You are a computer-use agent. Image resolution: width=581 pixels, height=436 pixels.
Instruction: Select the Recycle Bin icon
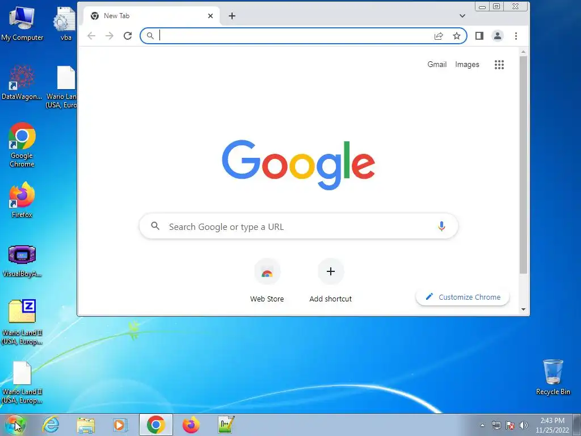[x=553, y=377]
